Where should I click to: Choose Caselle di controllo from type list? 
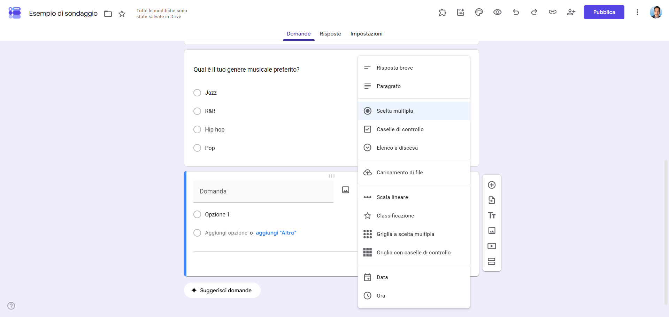(414, 129)
